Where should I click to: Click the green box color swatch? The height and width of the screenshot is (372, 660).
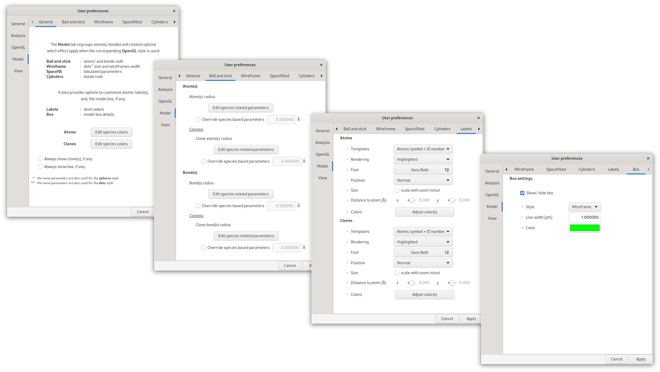pyautogui.click(x=585, y=228)
